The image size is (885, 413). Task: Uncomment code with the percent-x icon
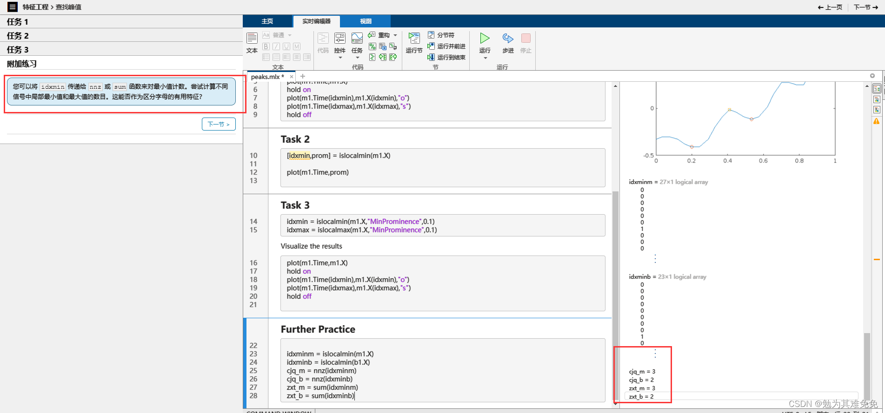pos(383,46)
